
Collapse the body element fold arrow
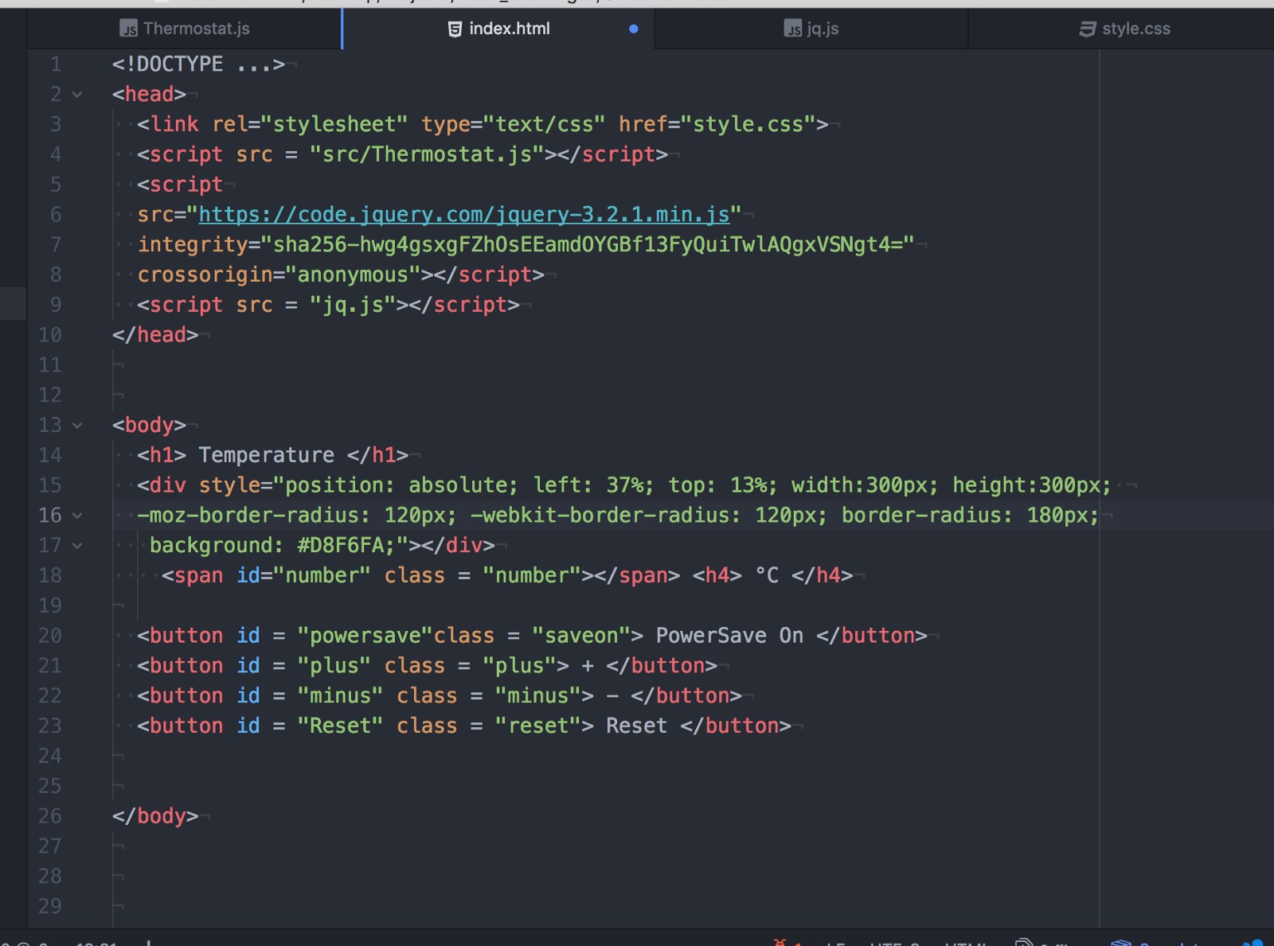[76, 425]
